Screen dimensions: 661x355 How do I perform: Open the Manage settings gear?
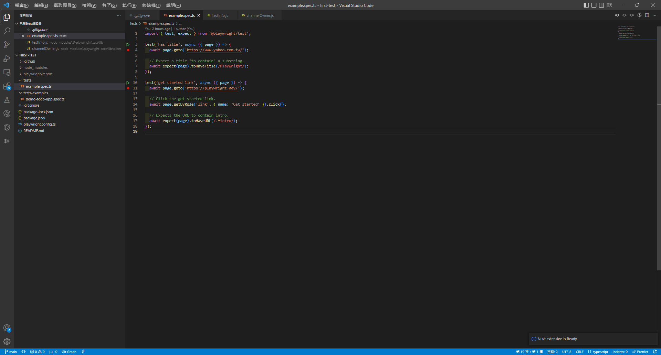7,342
